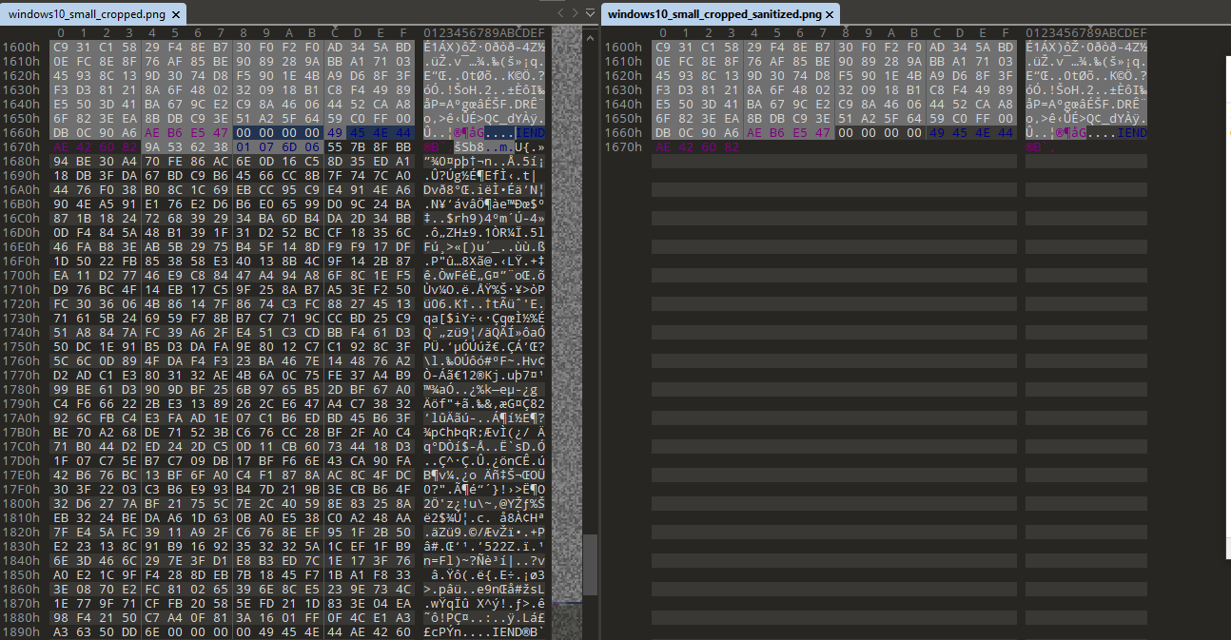Switch to windows10_small_cropped_sanitized.png tab
The width and height of the screenshot is (1231, 640).
coord(721,14)
